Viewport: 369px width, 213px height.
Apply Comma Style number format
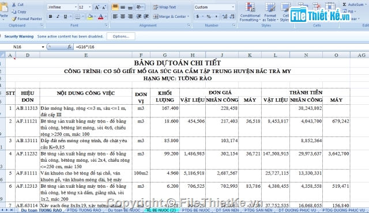tap(216, 17)
